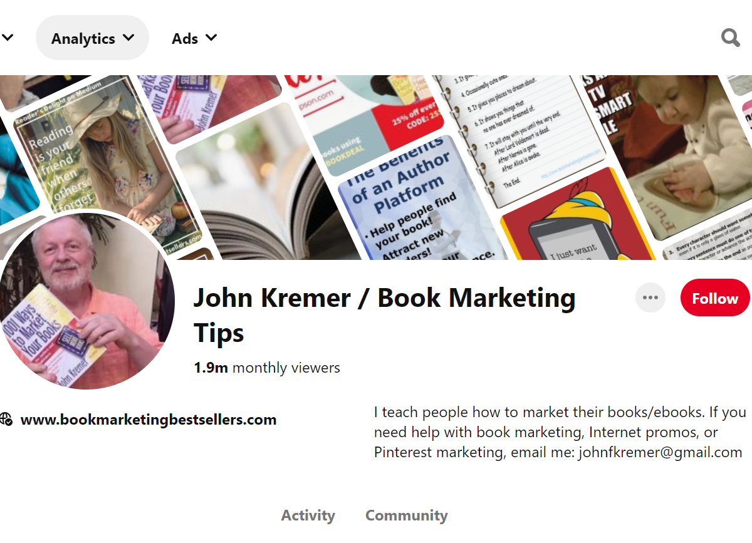Switch to the Community tab
Screen dimensions: 752x543
(x=407, y=515)
